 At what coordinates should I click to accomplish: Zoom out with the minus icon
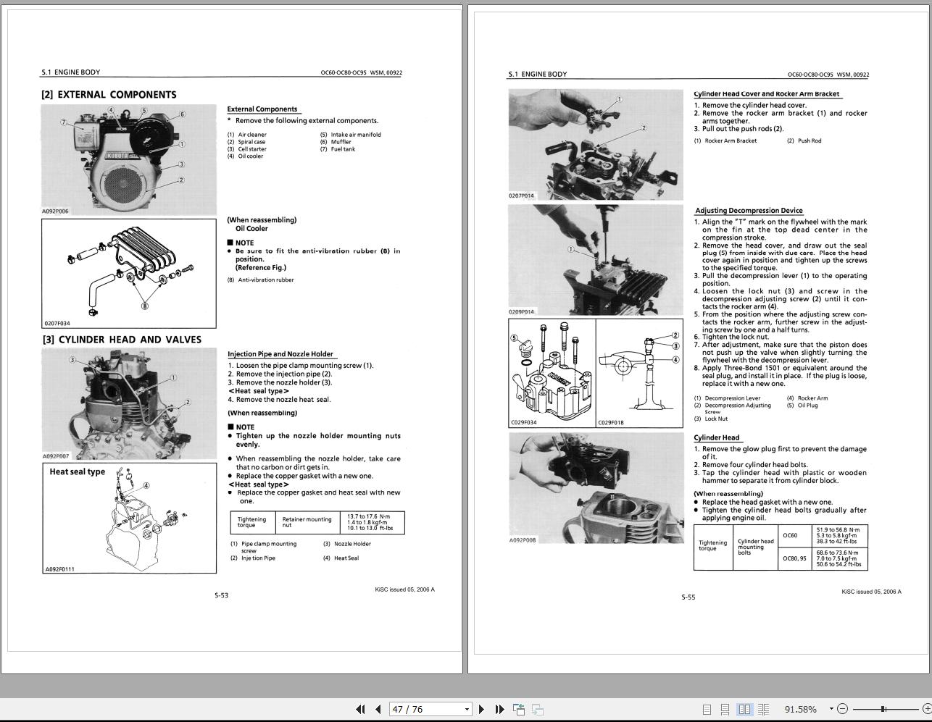[843, 709]
